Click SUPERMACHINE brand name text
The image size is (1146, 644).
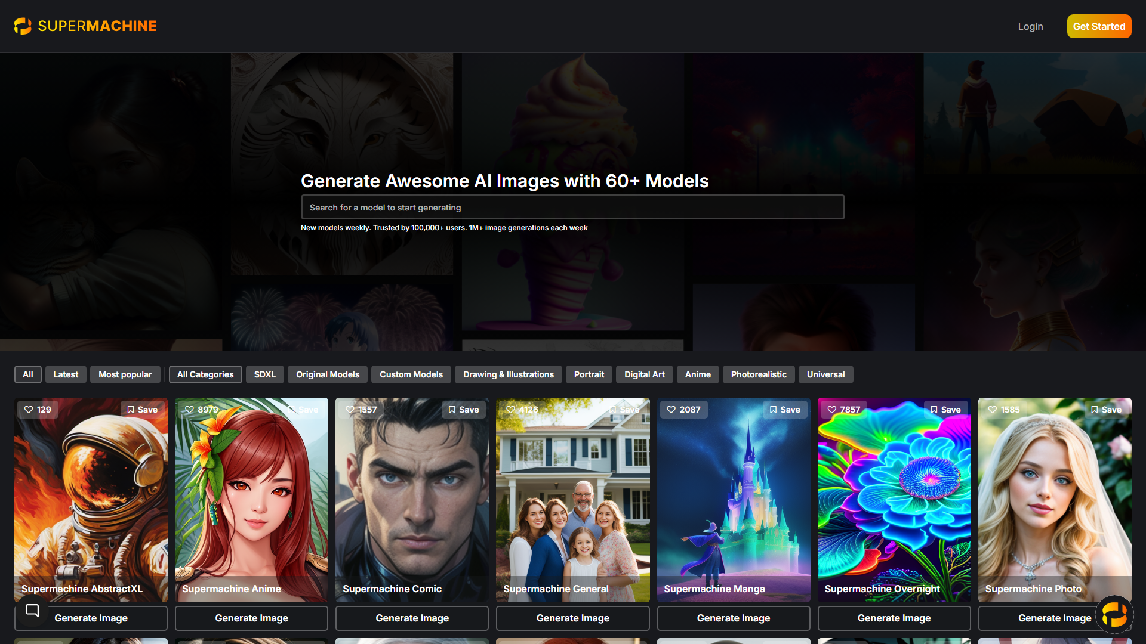97,26
